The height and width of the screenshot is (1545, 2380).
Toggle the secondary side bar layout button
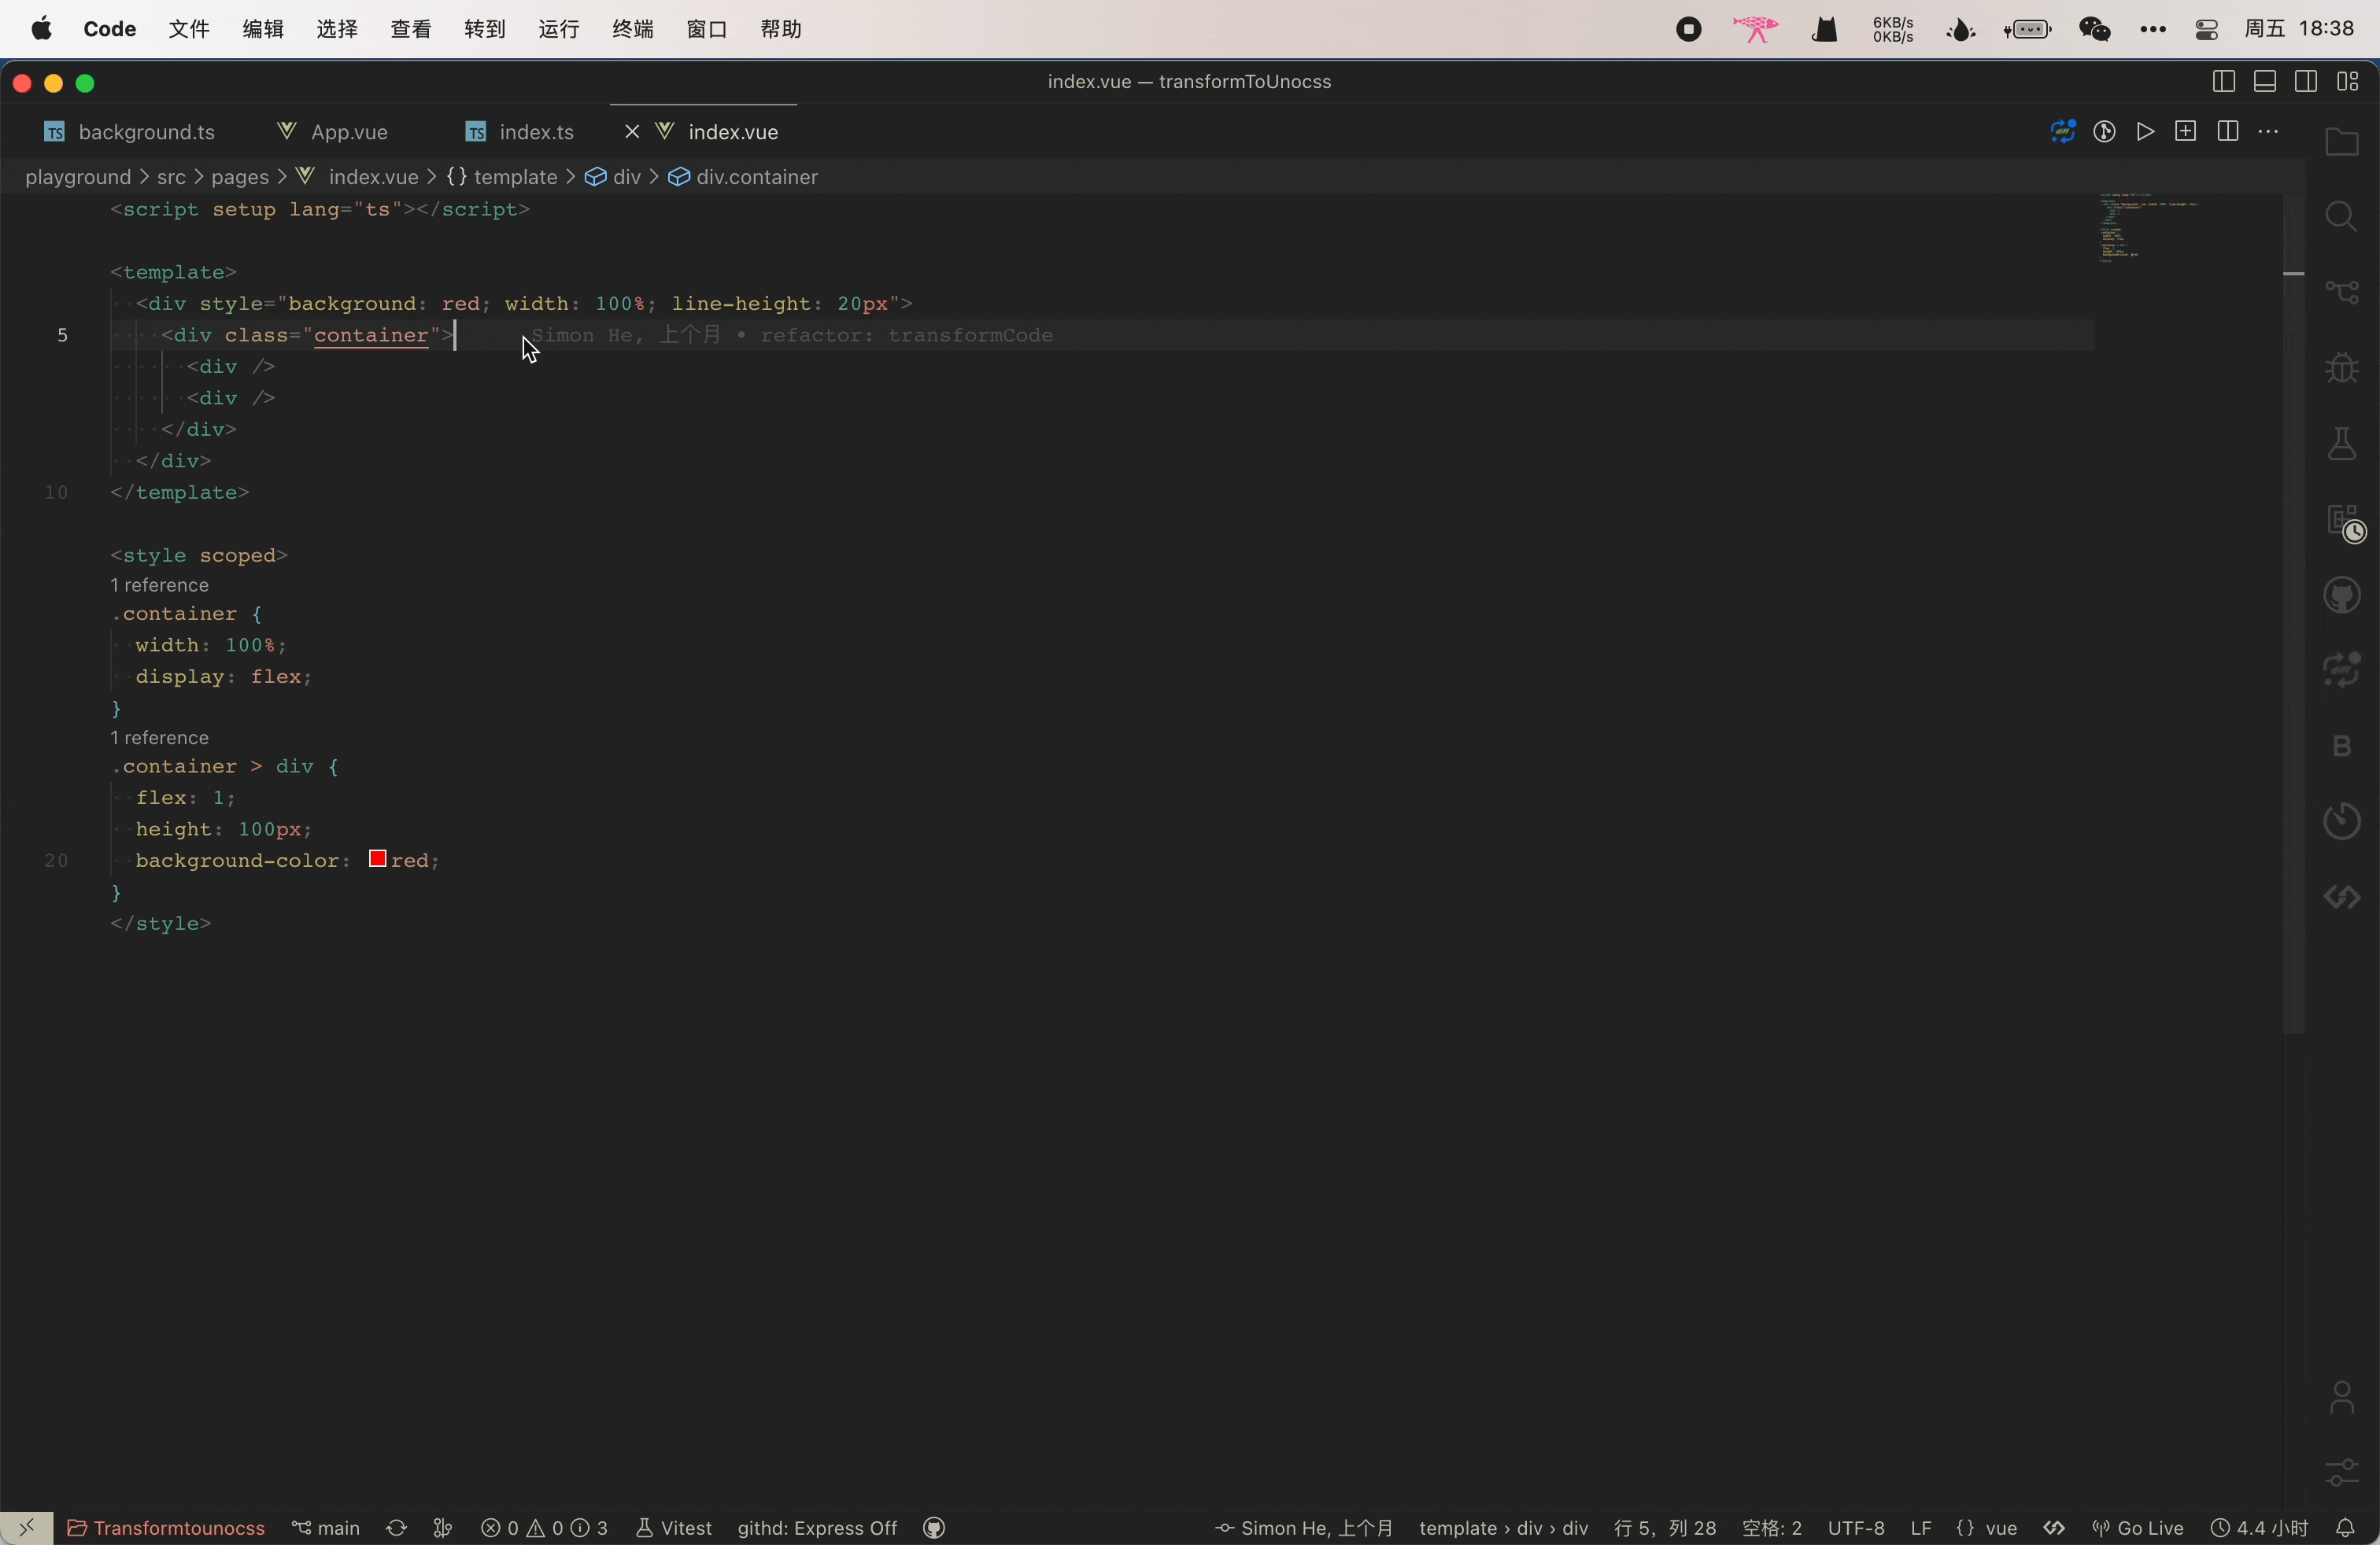click(2306, 82)
